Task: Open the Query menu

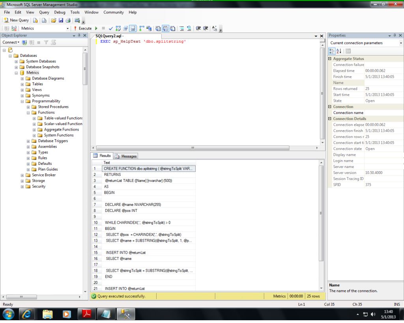Action: [x=44, y=12]
